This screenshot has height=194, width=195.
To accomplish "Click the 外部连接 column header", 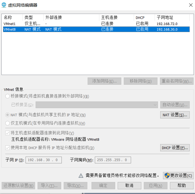I will coord(71,17).
